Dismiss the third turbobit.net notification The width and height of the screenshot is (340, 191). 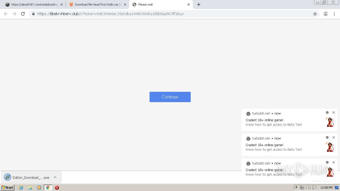click(334, 162)
